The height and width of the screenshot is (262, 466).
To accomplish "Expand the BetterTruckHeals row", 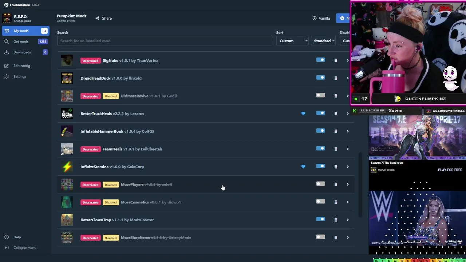I will coord(347,114).
